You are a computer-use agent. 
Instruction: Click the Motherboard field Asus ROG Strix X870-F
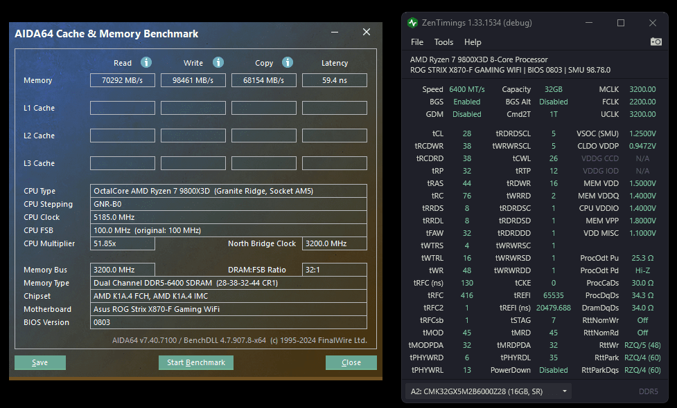(x=229, y=309)
